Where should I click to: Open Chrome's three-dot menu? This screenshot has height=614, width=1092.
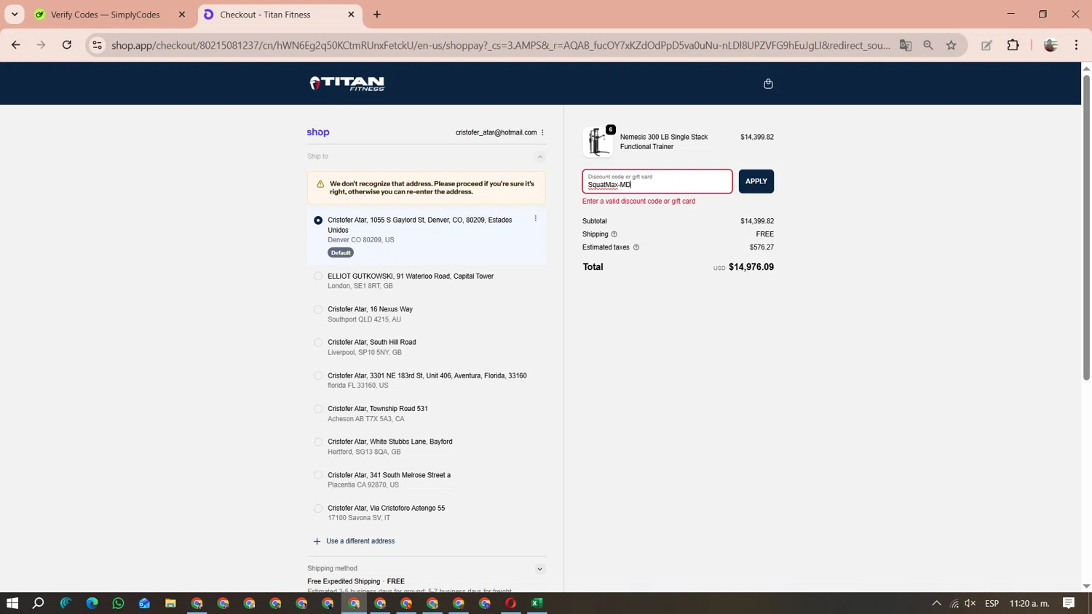pos(1077,45)
